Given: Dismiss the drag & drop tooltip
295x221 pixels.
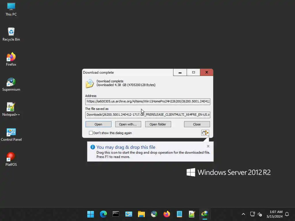Looking at the screenshot, I should [x=208, y=146].
